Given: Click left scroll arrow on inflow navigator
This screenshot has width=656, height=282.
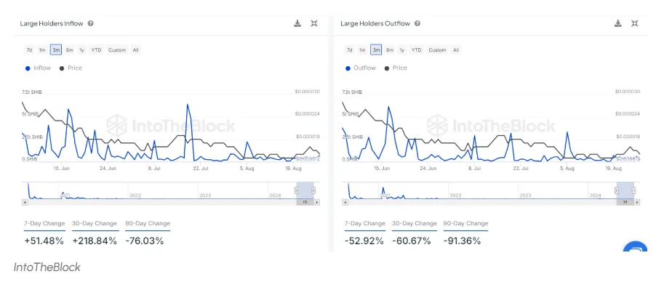Looking at the screenshot, I should pos(24,202).
